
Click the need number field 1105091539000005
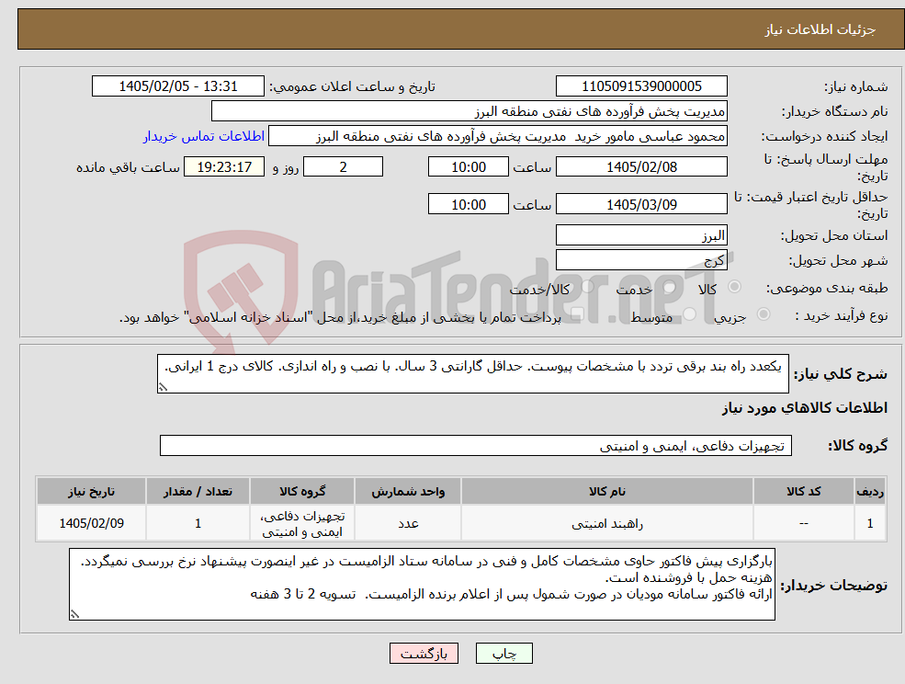tap(641, 86)
